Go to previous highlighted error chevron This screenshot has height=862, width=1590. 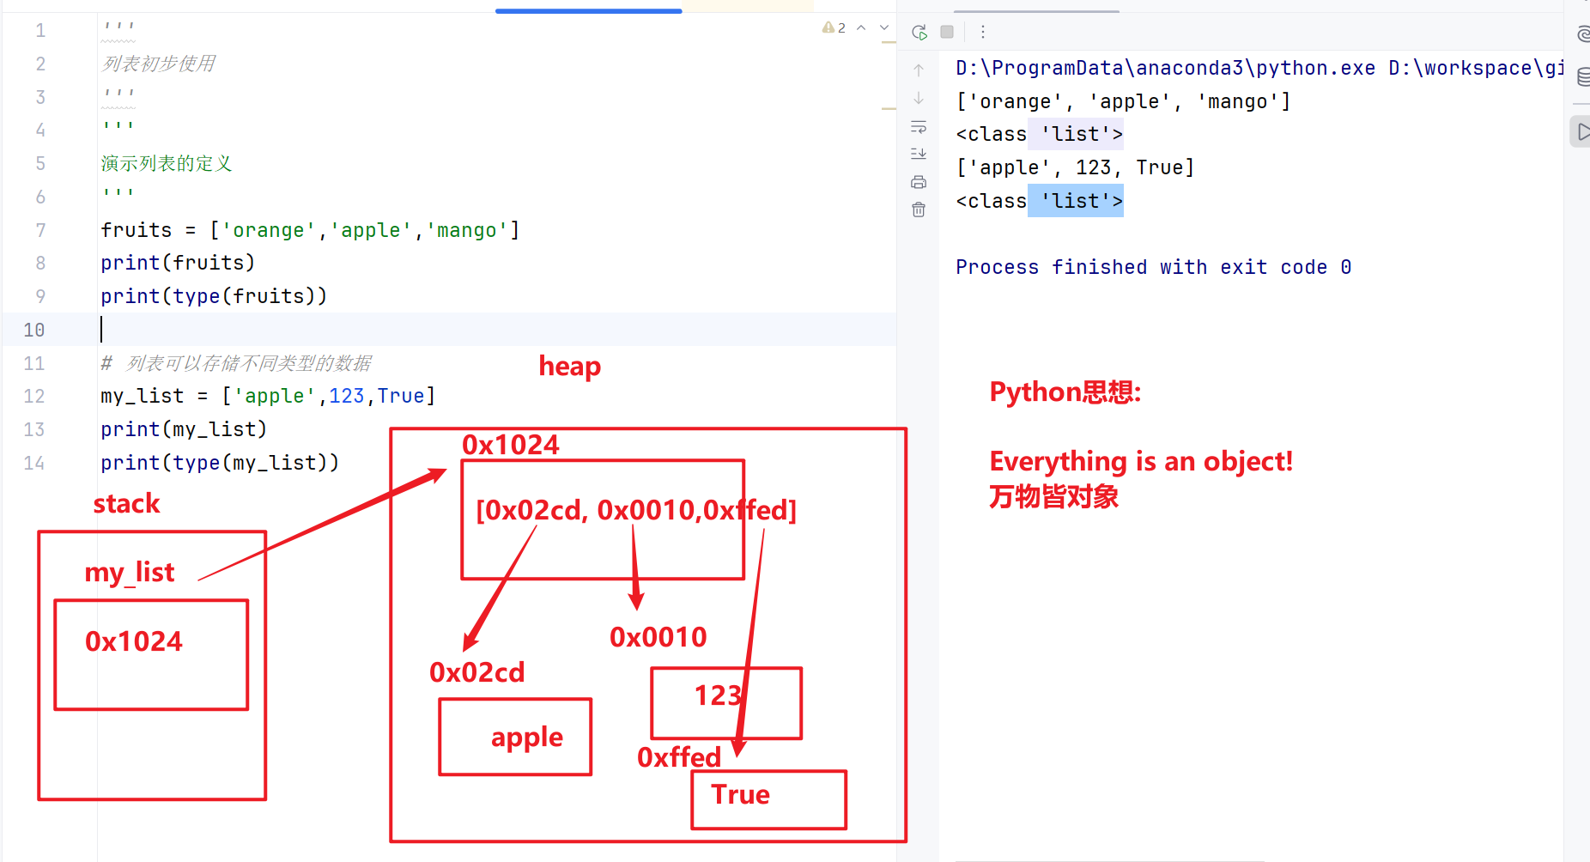click(x=861, y=27)
